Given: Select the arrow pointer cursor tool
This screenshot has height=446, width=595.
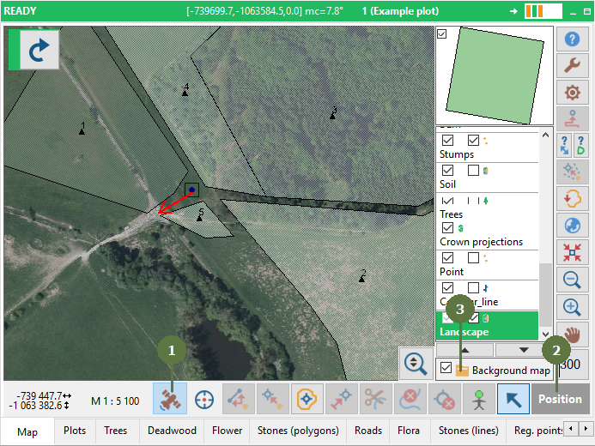Looking at the screenshot, I should pyautogui.click(x=513, y=399).
